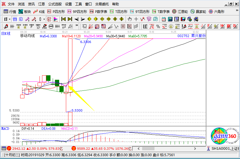240x159 pixels.
Task: Open the 设置 menu
Action: click(68, 4)
